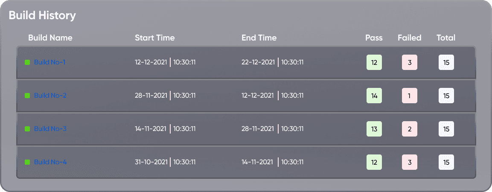Select the pass badge 13 for Build No-3
This screenshot has height=192, width=492.
[x=374, y=129]
